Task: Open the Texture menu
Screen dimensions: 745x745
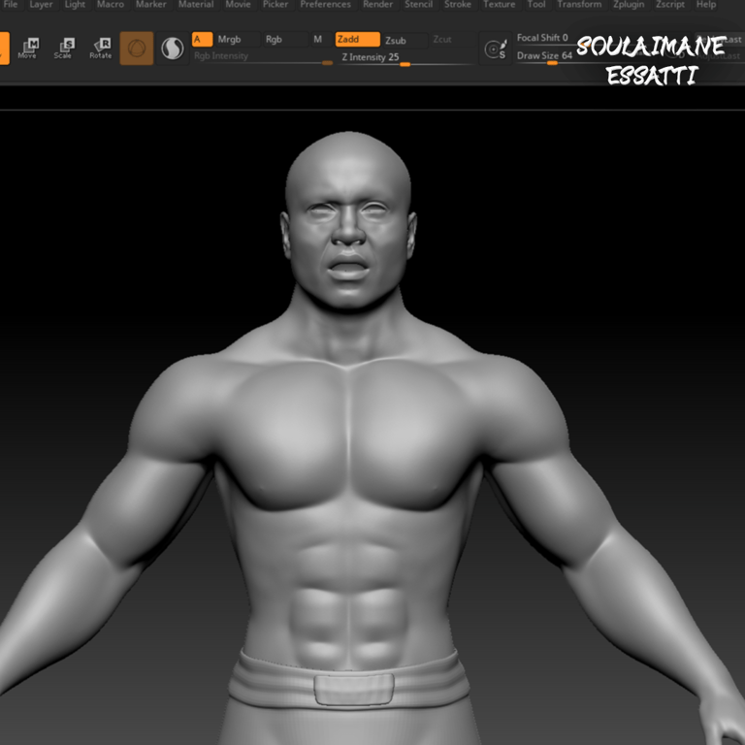Action: (499, 4)
